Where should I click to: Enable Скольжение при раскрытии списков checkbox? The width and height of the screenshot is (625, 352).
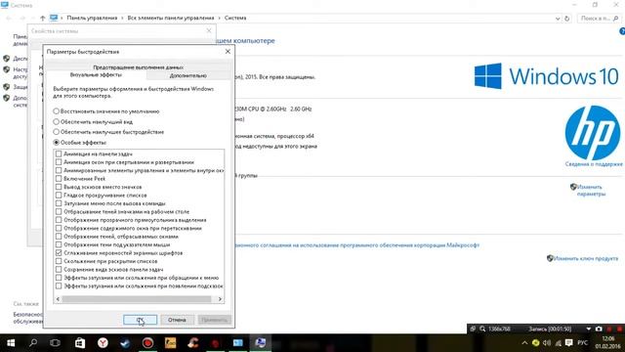tap(59, 261)
